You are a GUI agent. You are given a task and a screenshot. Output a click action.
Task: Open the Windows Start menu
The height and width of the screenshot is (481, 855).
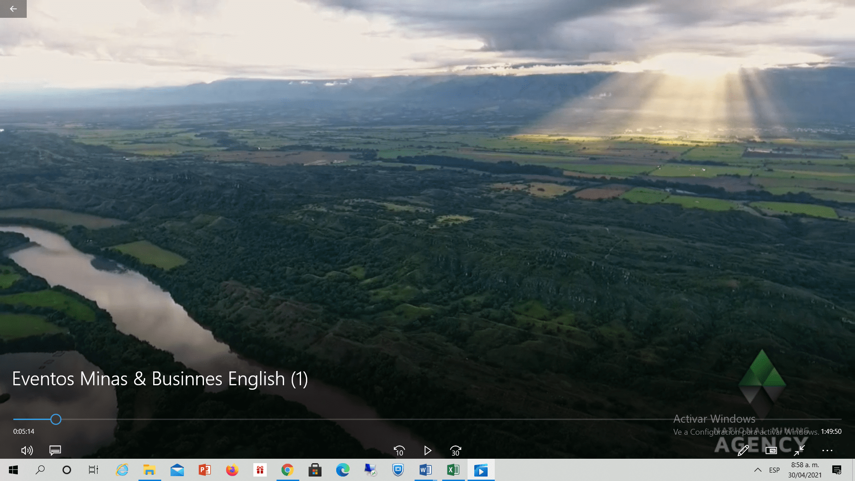[13, 470]
